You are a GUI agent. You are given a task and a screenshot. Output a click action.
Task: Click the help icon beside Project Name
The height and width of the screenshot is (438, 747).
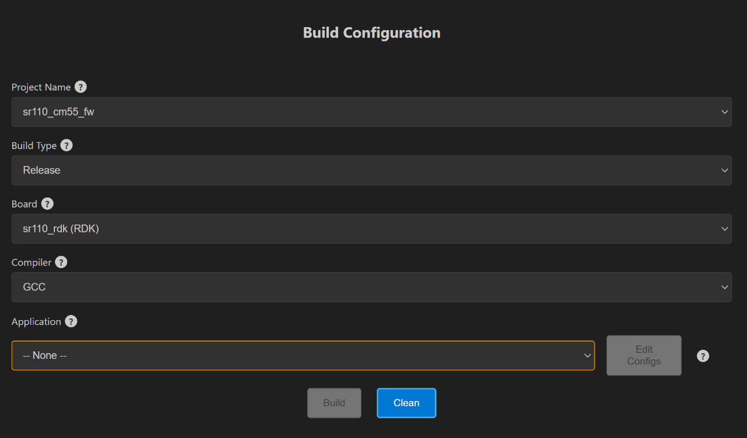coord(81,87)
